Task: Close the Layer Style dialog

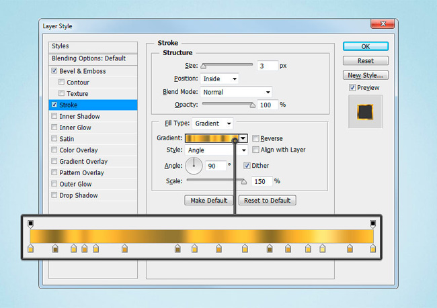Action: 383,24
